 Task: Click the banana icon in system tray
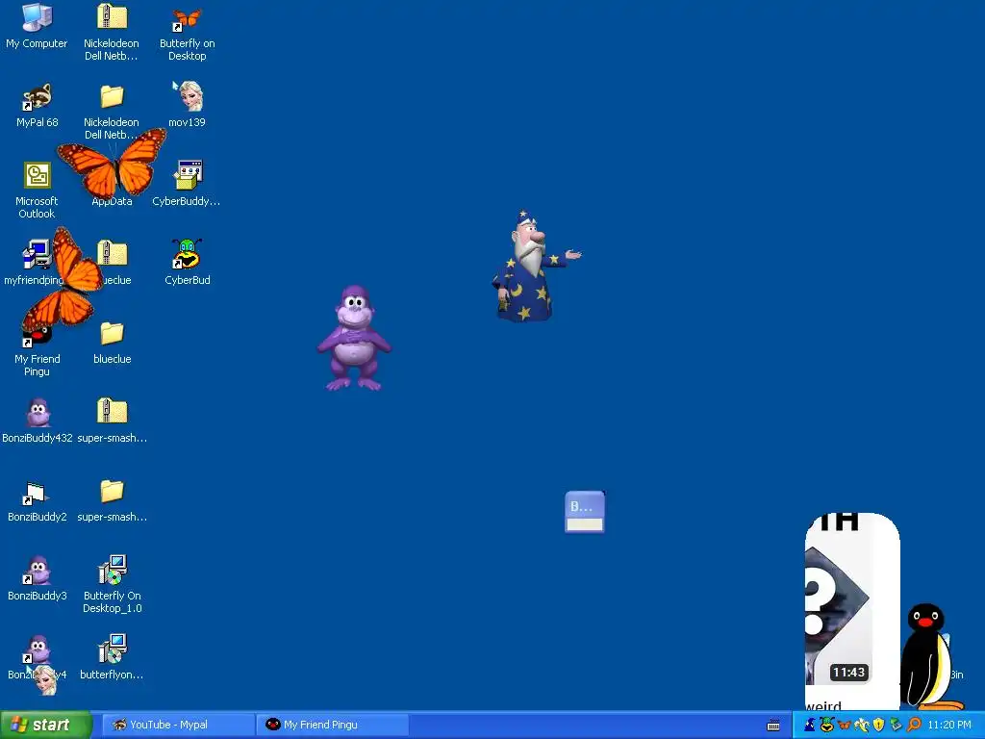pyautogui.click(x=861, y=726)
